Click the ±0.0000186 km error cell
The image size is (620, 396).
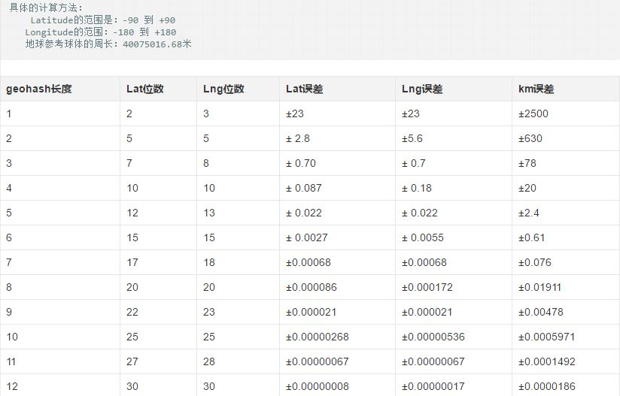click(547, 386)
